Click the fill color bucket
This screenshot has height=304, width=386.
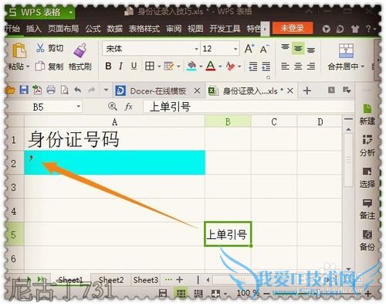(191, 67)
